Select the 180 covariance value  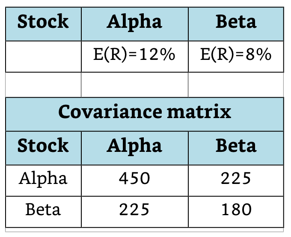click(x=236, y=209)
